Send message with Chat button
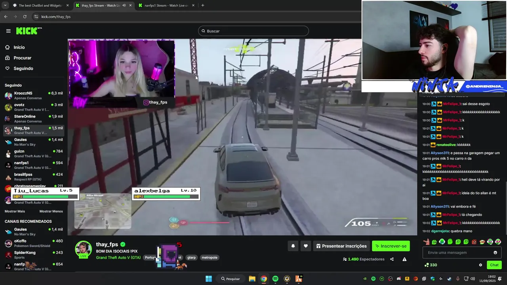 (x=494, y=265)
